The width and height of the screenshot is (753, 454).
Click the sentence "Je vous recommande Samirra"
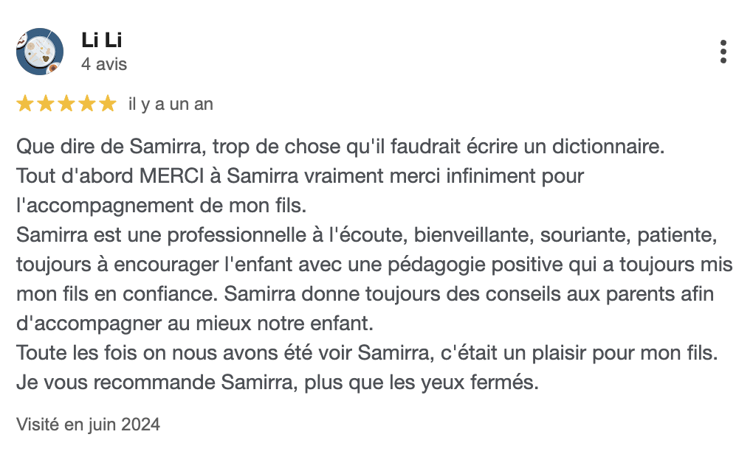[278, 383]
